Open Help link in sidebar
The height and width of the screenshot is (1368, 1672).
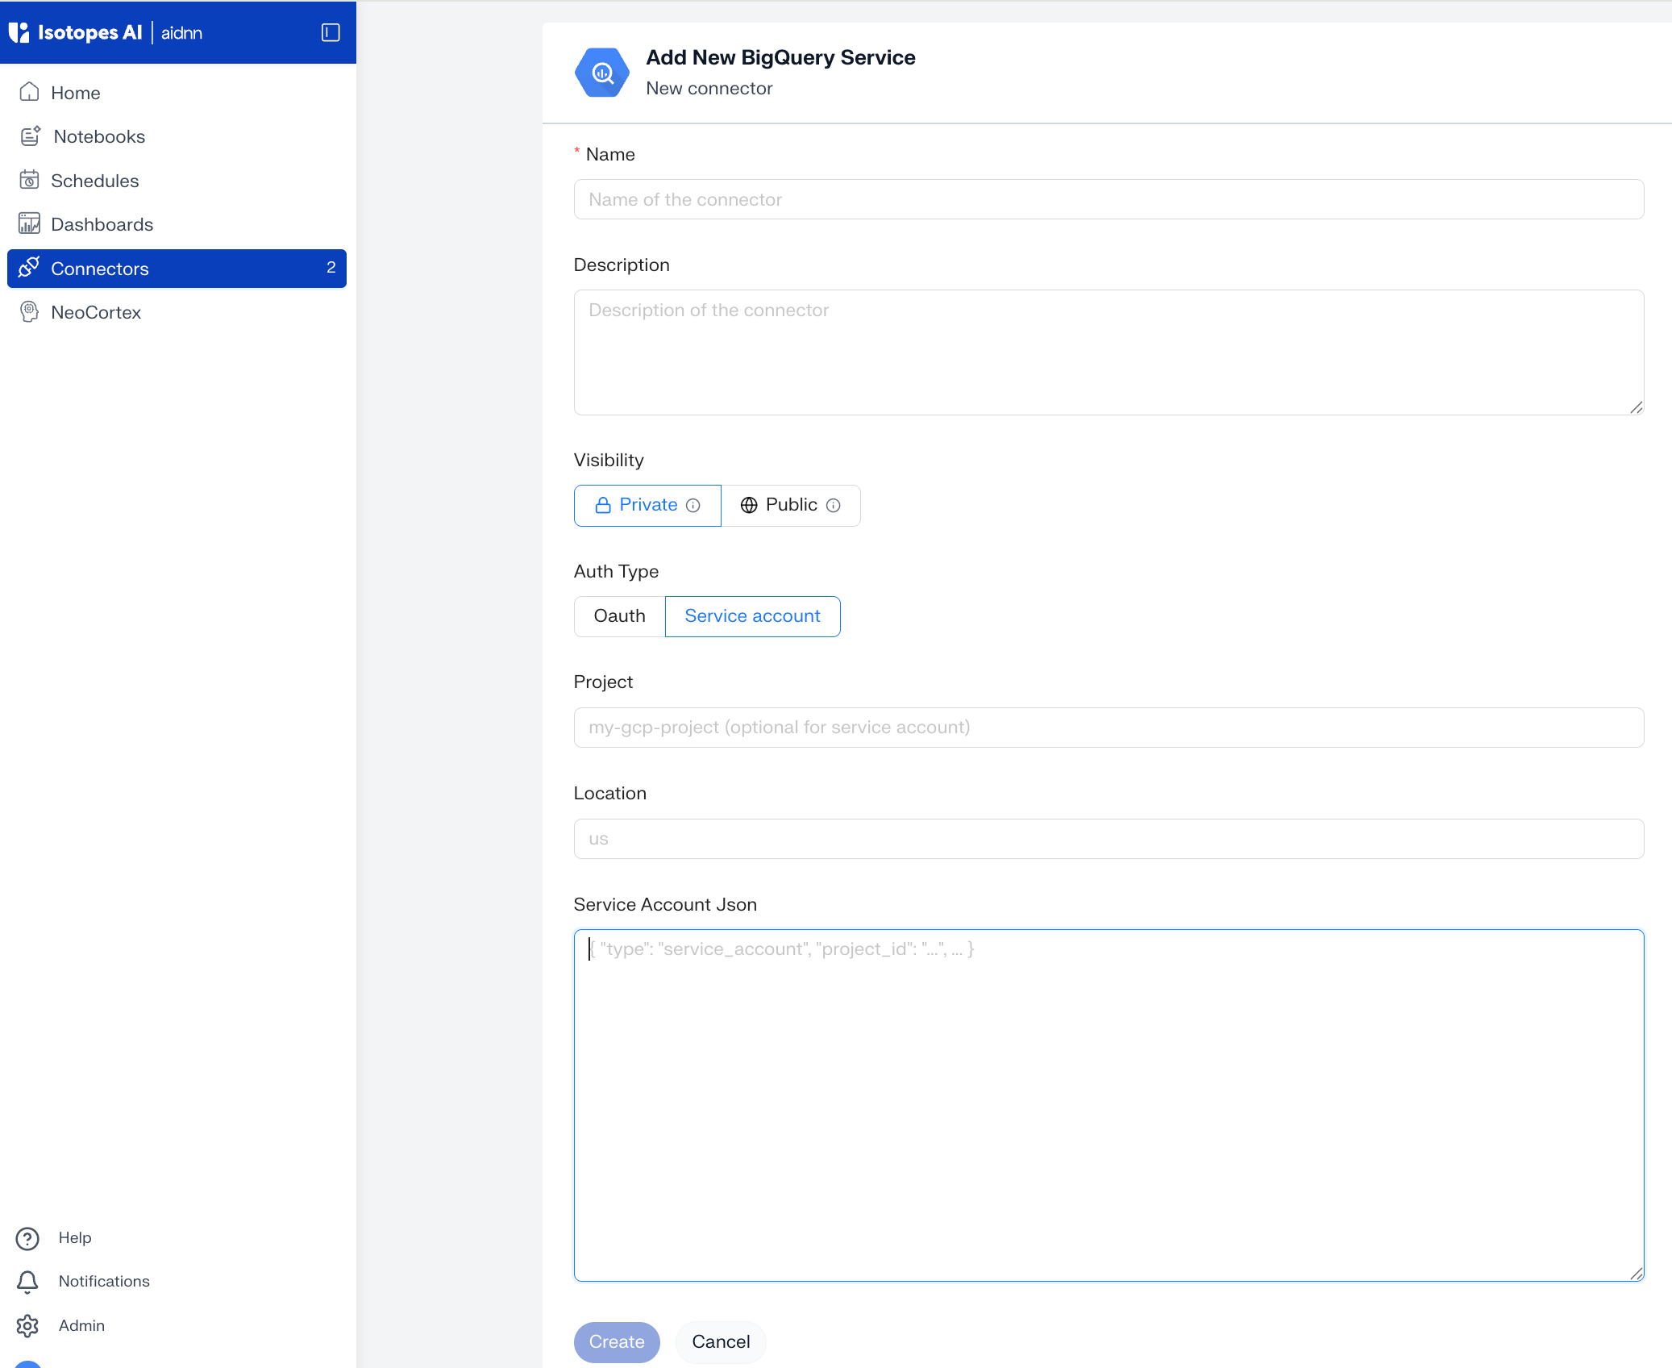(75, 1238)
